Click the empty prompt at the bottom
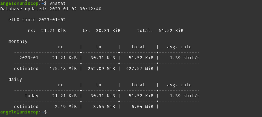This screenshot has width=262, height=117. pyautogui.click(x=24, y=112)
